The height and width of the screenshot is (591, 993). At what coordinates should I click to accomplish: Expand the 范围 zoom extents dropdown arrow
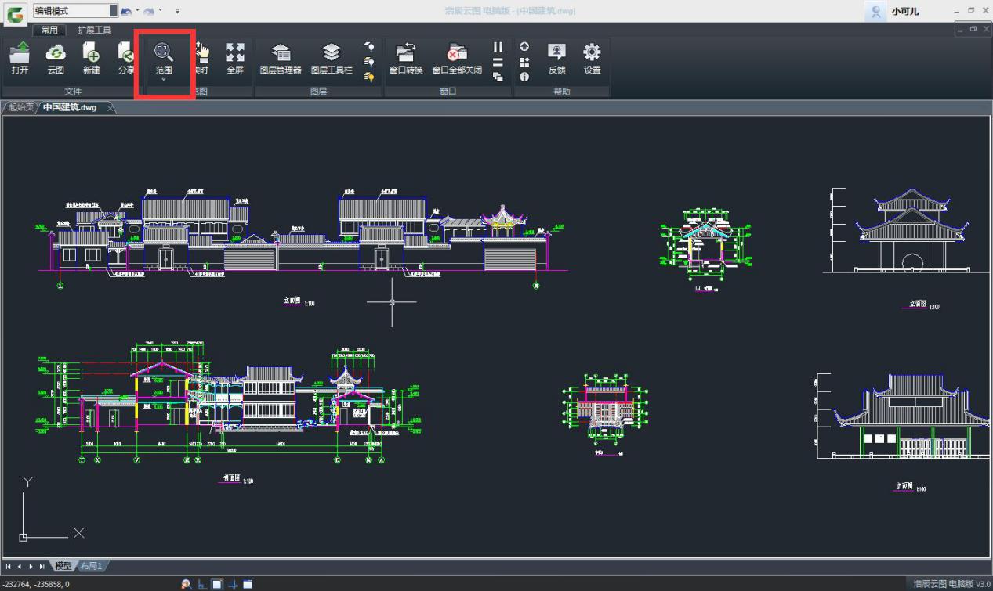coord(163,79)
